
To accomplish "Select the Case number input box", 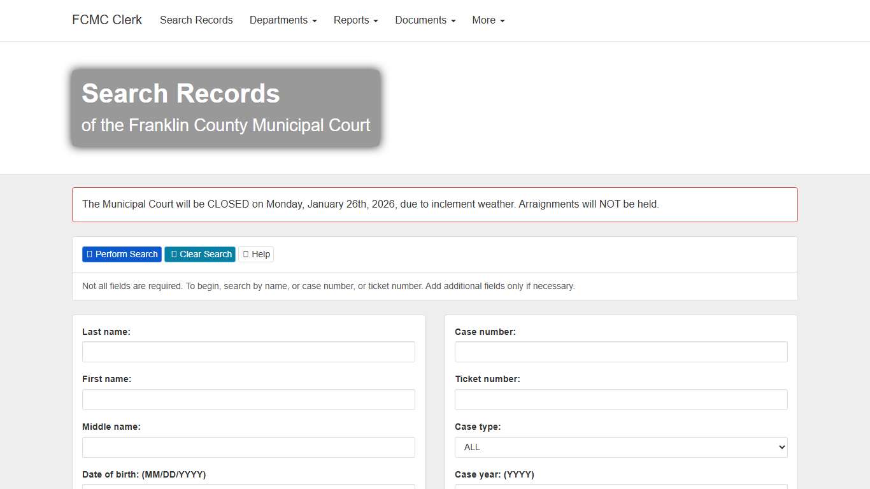I will pos(620,351).
